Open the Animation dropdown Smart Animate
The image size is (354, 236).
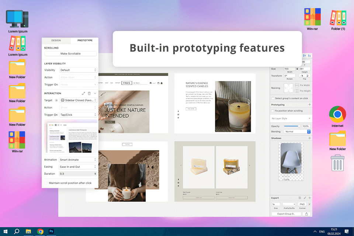point(78,160)
